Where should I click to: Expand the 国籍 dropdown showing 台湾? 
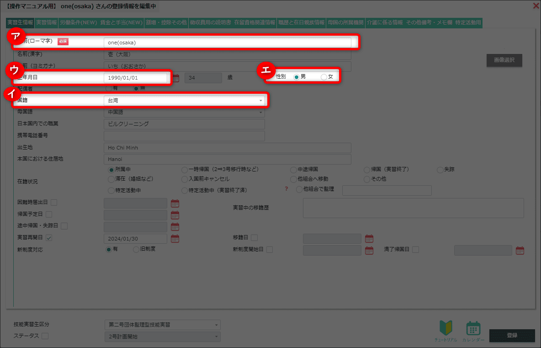point(184,101)
